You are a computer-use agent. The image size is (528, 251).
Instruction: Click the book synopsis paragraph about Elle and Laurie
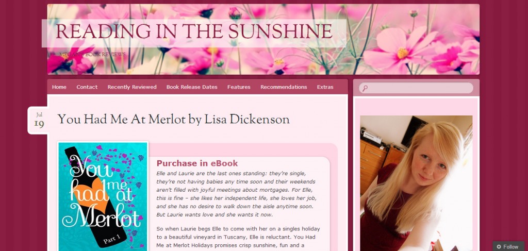[x=236, y=194]
